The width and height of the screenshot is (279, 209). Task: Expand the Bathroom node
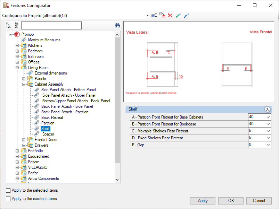click(x=17, y=56)
